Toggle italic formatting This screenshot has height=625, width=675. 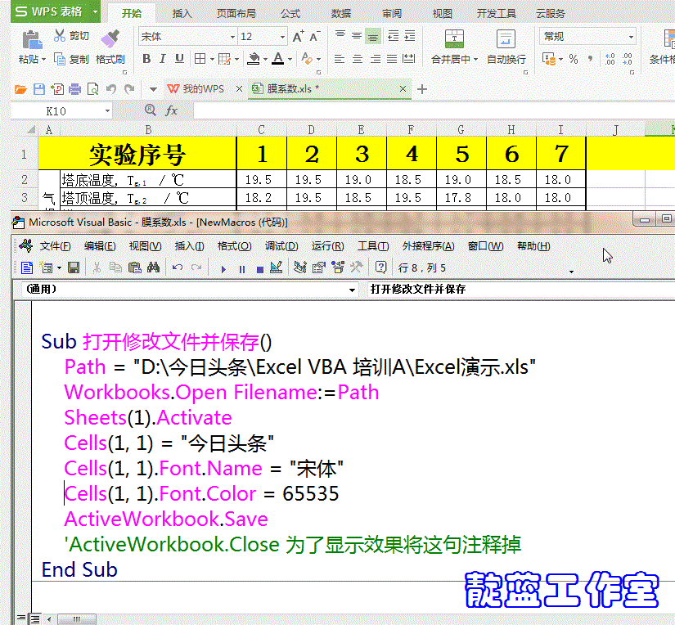(x=161, y=58)
